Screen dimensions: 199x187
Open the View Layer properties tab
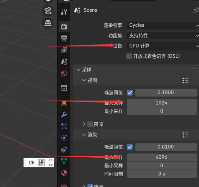point(64,50)
